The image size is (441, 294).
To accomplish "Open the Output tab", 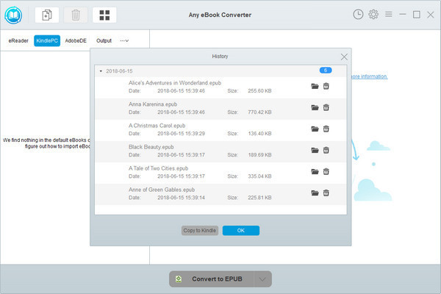I will click(104, 41).
